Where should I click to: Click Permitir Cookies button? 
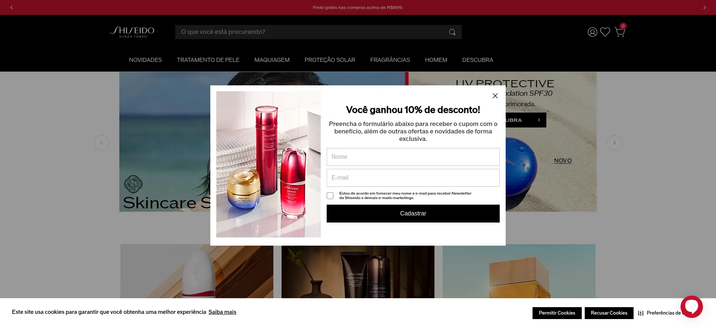pyautogui.click(x=557, y=313)
